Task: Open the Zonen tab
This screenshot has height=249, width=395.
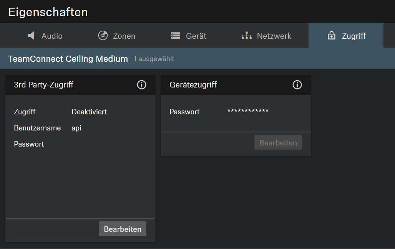Action: point(124,36)
